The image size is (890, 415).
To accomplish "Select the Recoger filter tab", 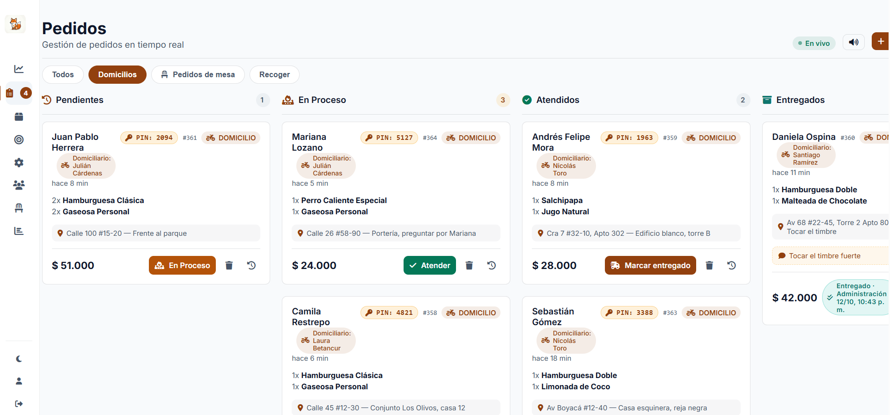I will click(x=274, y=74).
